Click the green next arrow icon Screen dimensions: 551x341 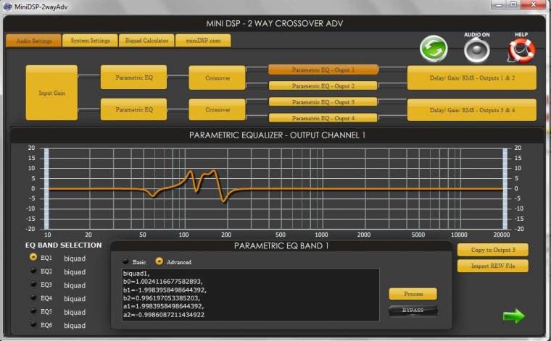pyautogui.click(x=514, y=316)
